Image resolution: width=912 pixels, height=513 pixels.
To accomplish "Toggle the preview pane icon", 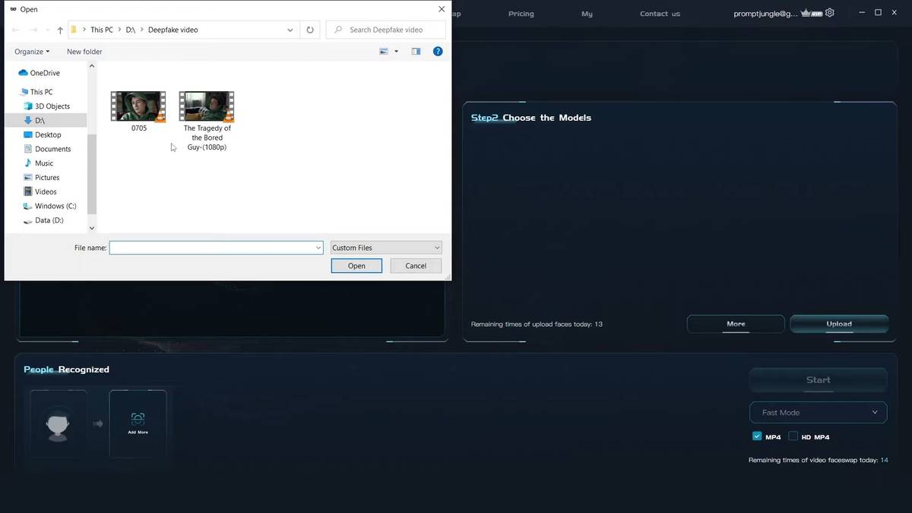I will (x=416, y=52).
